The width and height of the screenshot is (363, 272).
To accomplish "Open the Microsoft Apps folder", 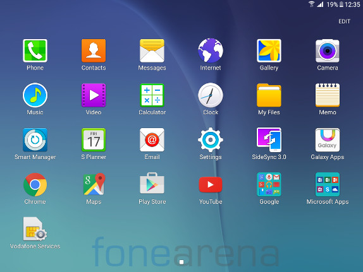I will click(328, 184).
